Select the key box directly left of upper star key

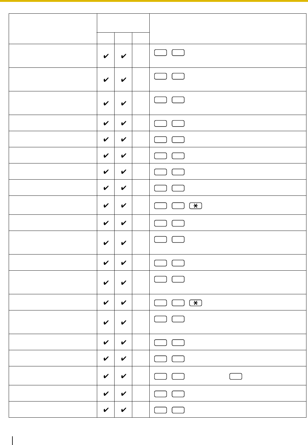(178, 205)
